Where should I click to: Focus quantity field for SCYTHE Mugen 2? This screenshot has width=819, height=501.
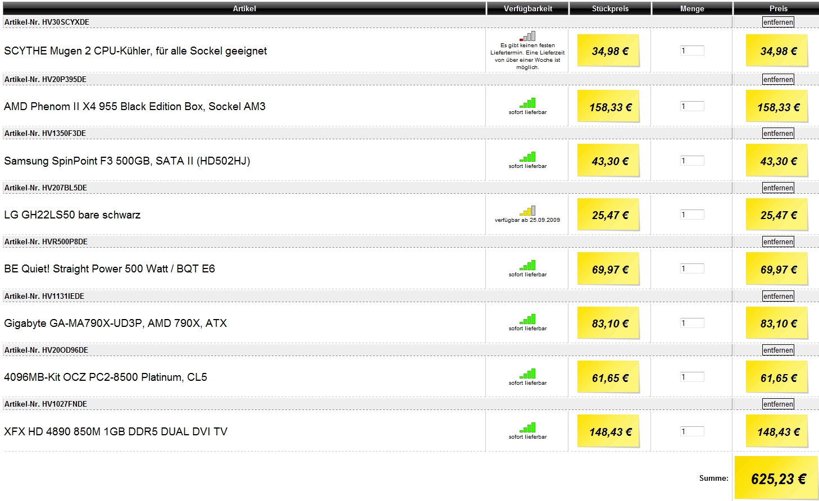click(692, 51)
